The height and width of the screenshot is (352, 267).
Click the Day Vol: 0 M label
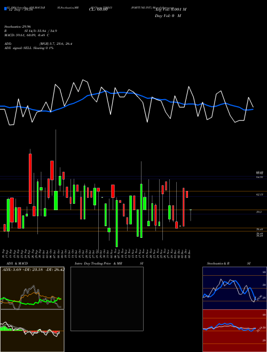pyautogui.click(x=168, y=15)
